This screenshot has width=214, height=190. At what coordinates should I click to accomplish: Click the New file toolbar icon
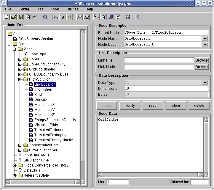pyautogui.click(x=7, y=17)
